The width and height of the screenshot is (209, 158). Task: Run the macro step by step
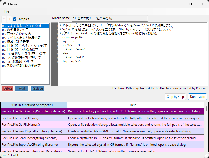click(x=175, y=97)
